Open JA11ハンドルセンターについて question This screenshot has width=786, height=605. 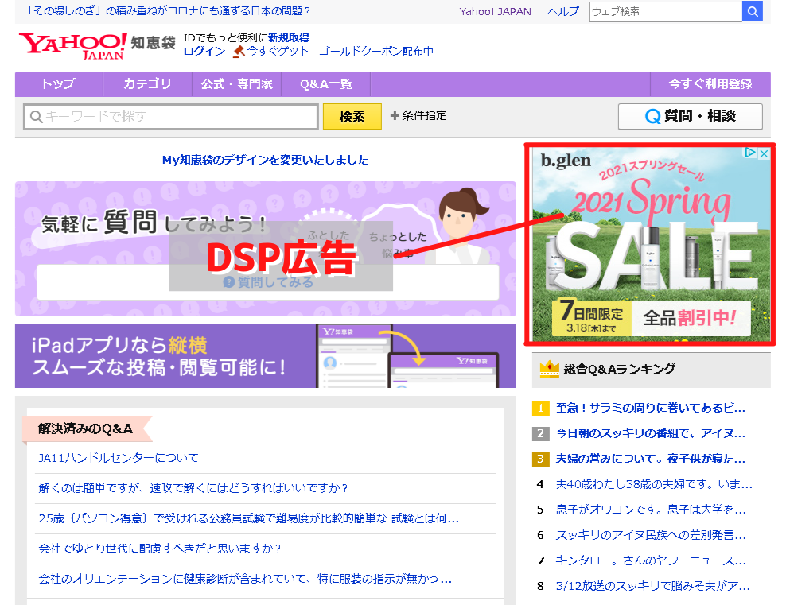point(119,458)
